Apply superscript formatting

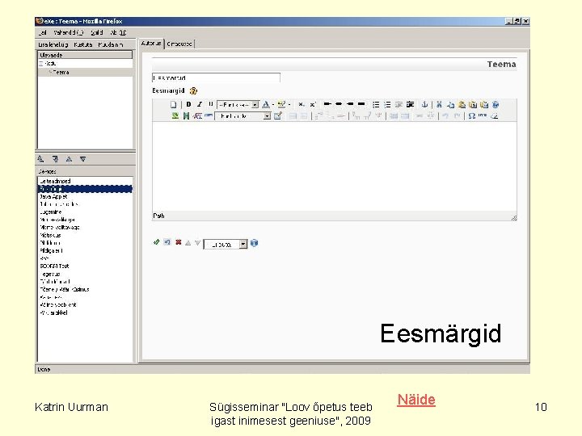point(313,105)
